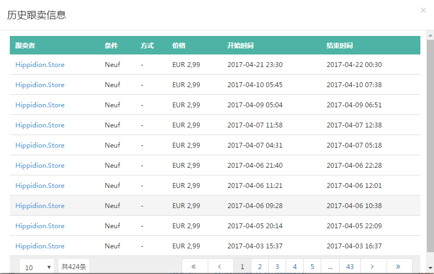Go to previous page arrow
Screen dimensions: 434x274
[x=220, y=266]
